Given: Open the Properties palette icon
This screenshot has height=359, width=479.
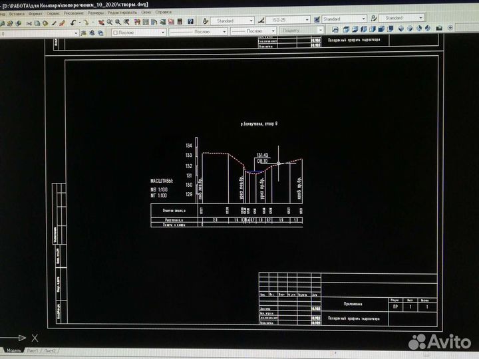Looking at the screenshot, I should pyautogui.click(x=137, y=22).
